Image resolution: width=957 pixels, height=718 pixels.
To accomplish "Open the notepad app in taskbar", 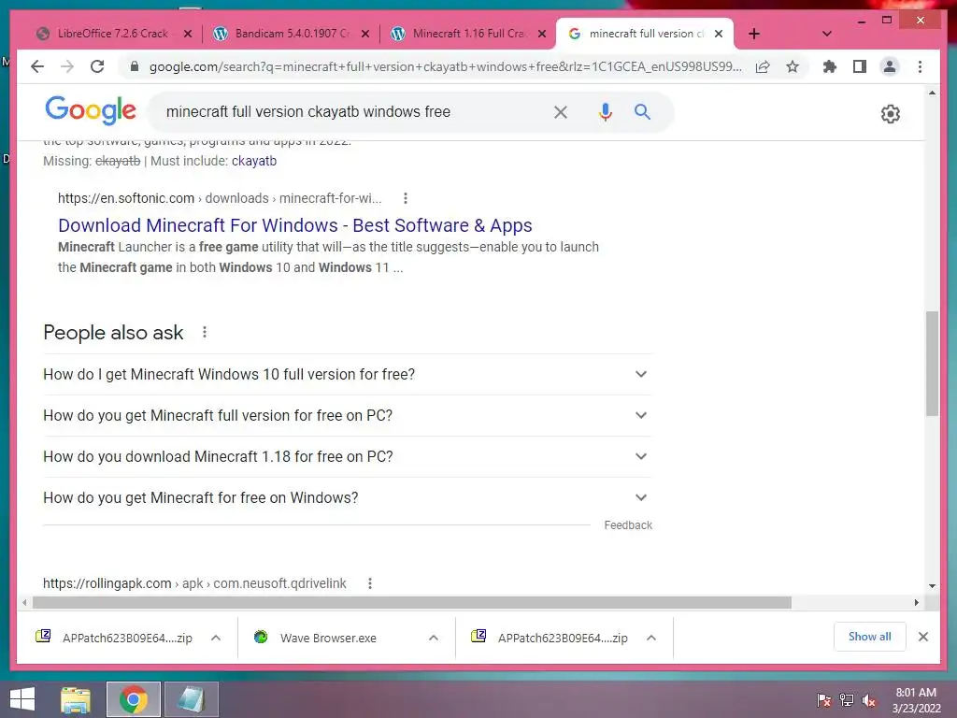I will (x=191, y=699).
